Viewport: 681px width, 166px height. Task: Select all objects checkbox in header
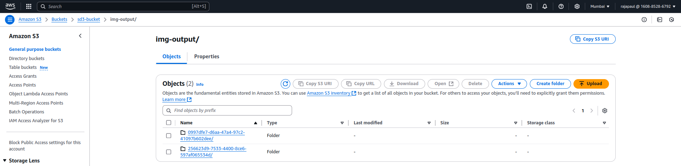click(169, 123)
